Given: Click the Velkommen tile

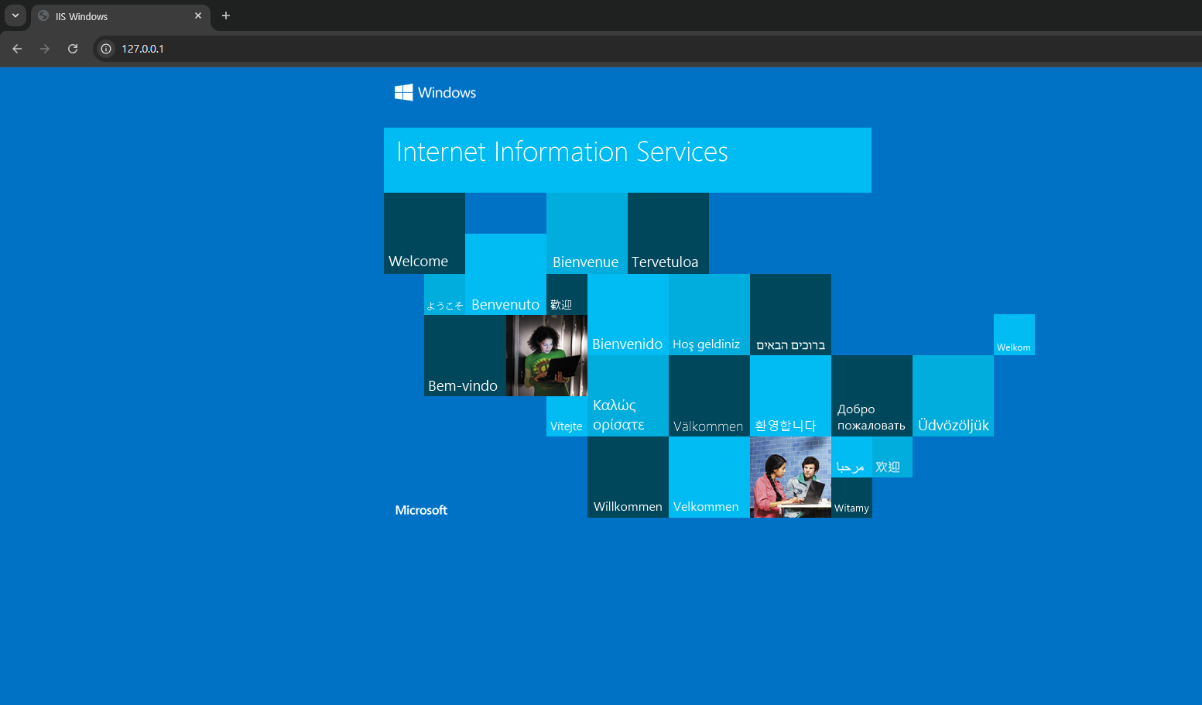Looking at the screenshot, I should [x=709, y=477].
